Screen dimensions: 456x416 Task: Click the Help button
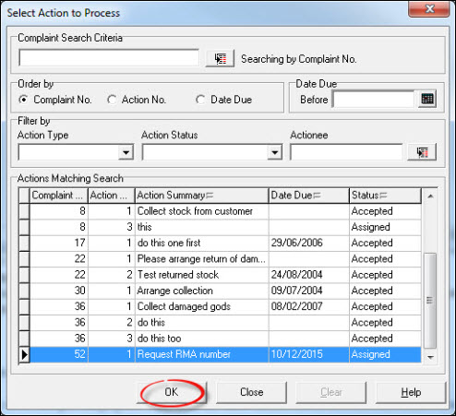point(411,392)
